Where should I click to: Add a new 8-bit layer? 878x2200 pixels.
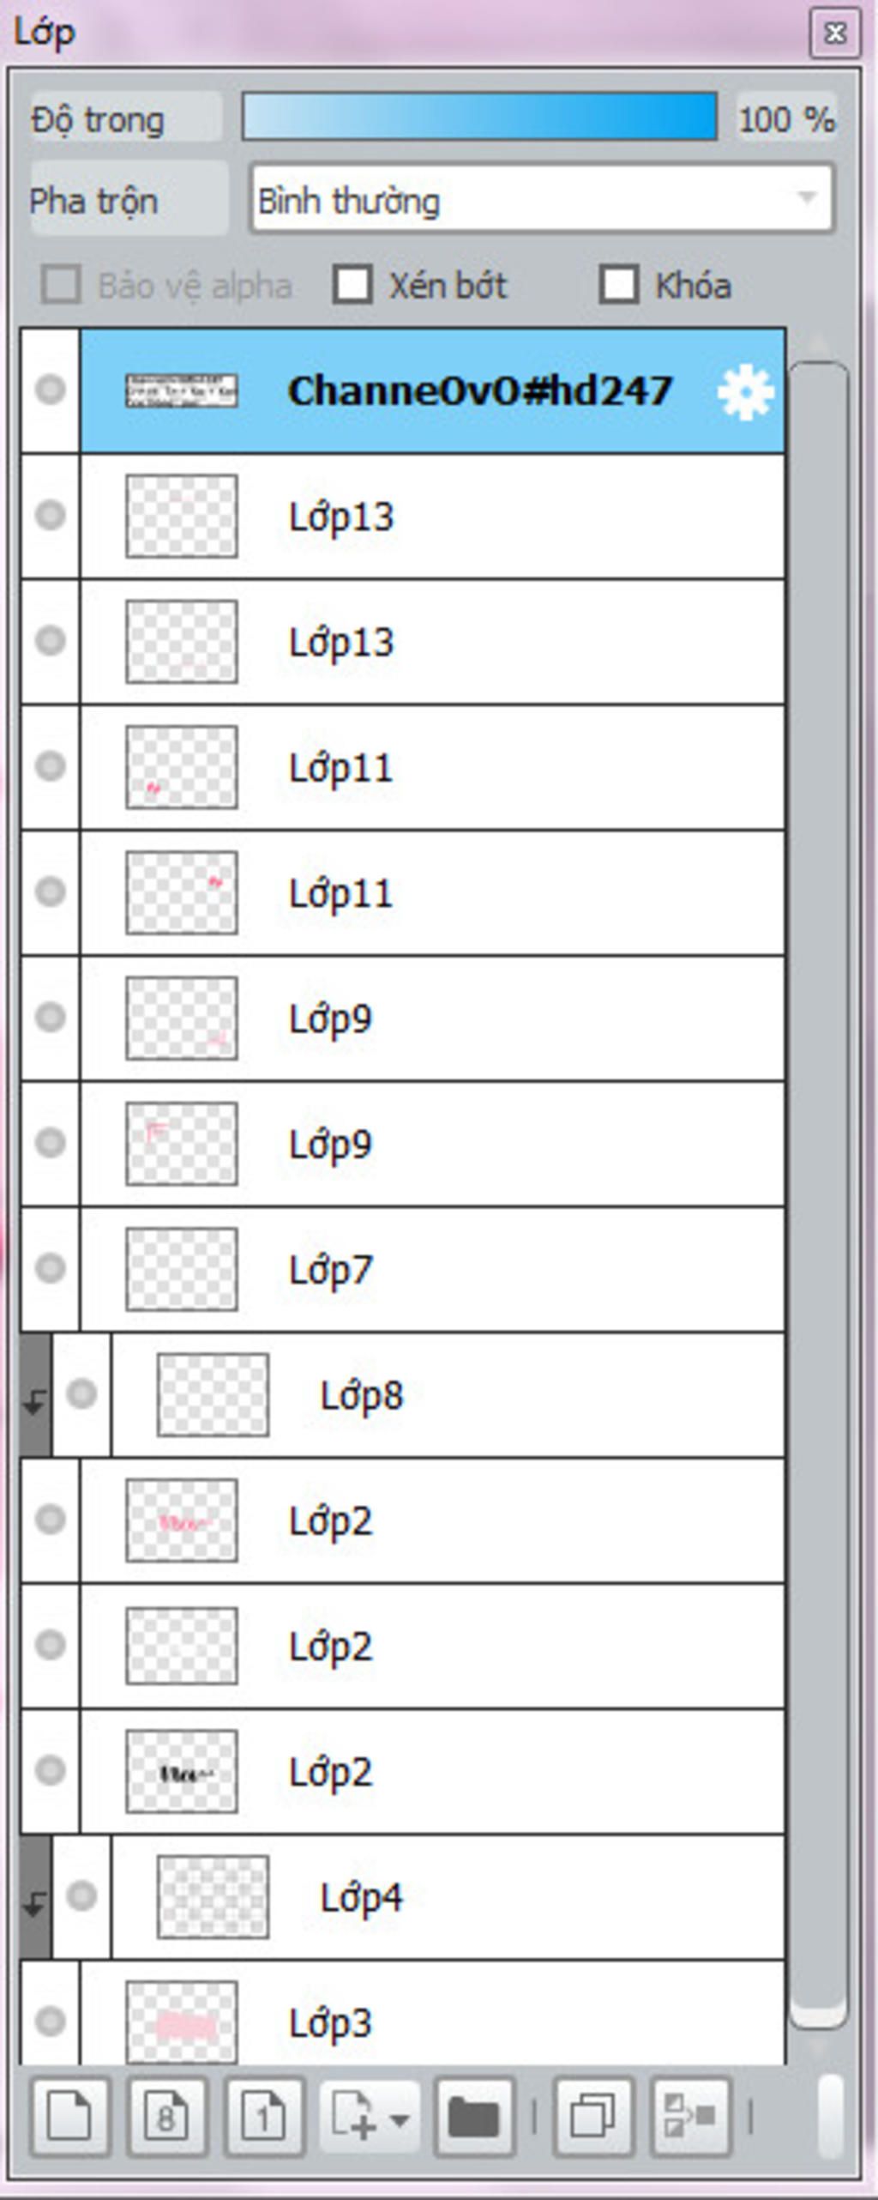click(167, 2117)
